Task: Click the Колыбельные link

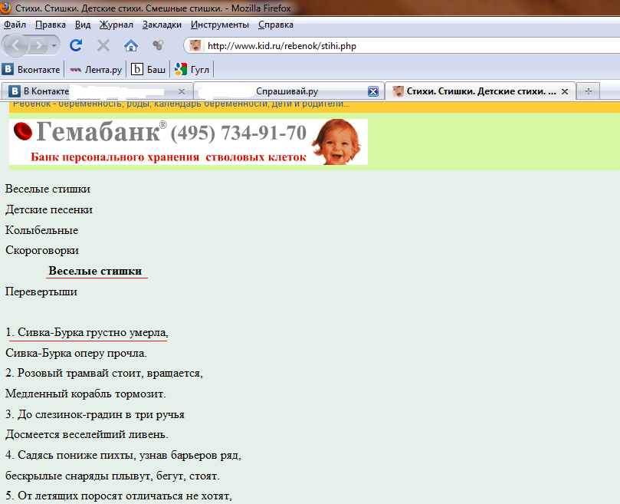Action: [x=41, y=230]
